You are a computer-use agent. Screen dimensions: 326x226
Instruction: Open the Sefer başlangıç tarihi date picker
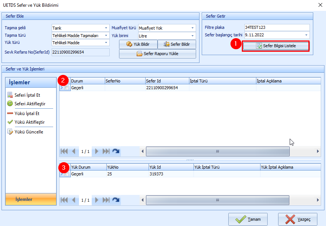(306, 35)
